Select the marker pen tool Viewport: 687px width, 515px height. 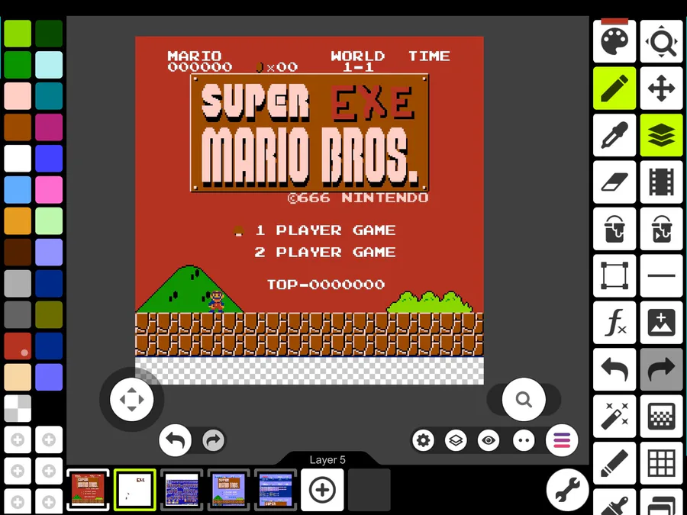(614, 463)
